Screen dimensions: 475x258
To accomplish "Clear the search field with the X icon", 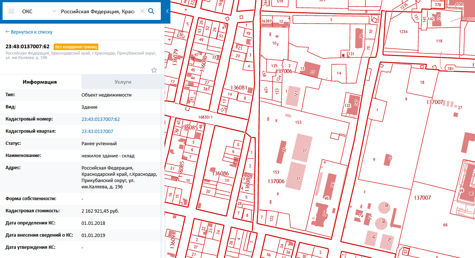I will [x=142, y=11].
